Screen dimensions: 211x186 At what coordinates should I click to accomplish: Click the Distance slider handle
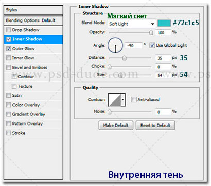point(125,58)
